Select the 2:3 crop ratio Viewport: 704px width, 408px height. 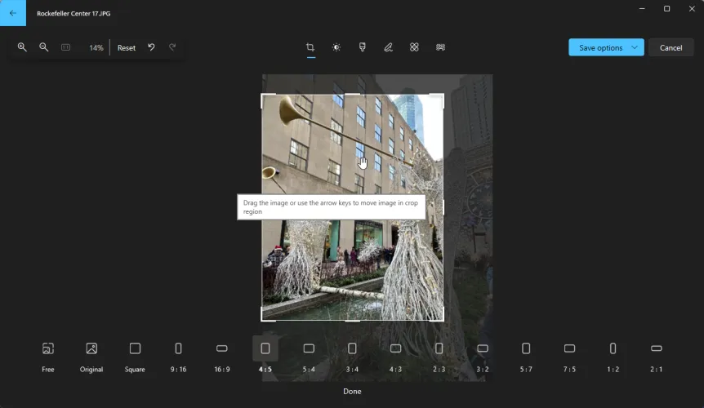[439, 356]
